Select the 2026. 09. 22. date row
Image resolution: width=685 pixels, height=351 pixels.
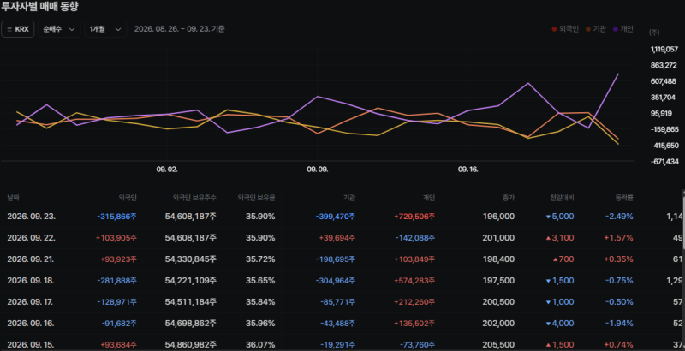click(x=31, y=238)
